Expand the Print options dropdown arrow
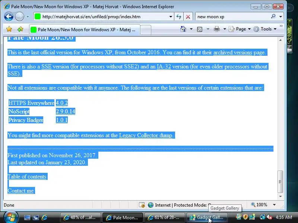Image resolution: width=298 pixels, height=223 pixels. 225,29
